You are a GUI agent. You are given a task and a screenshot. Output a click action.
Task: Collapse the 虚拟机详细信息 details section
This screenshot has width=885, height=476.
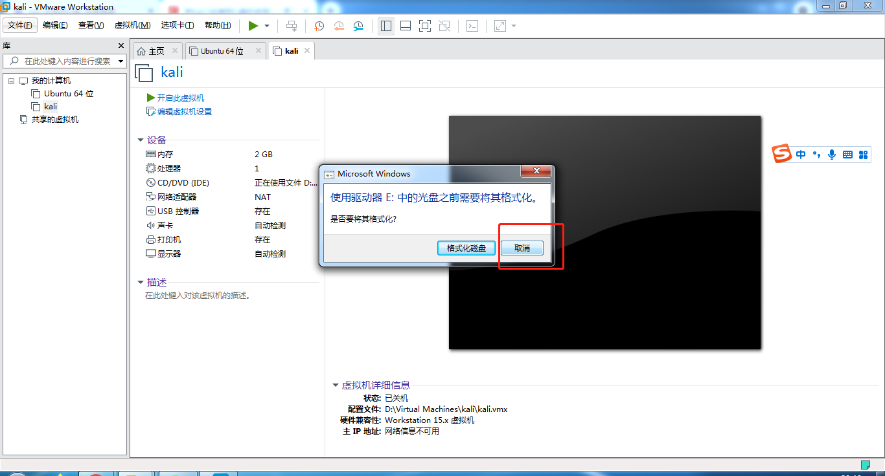click(336, 385)
